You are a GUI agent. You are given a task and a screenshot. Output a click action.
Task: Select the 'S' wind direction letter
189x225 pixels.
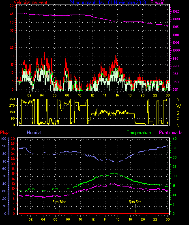point(178,113)
